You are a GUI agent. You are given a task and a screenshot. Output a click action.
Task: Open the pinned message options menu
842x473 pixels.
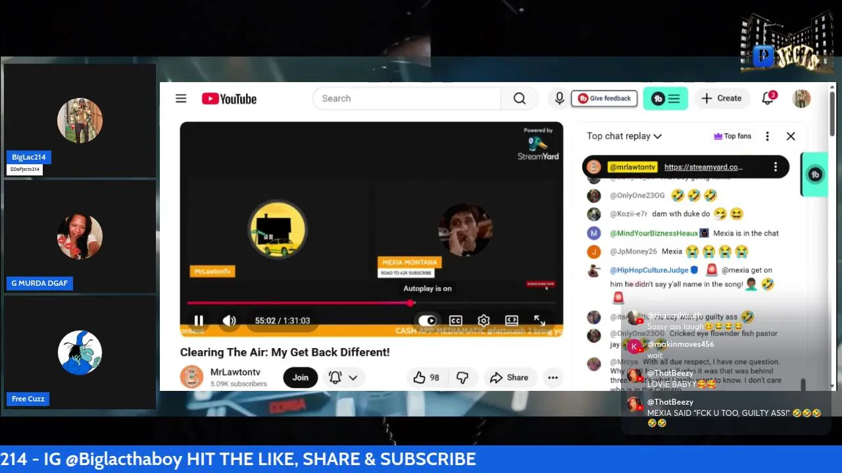tap(776, 167)
